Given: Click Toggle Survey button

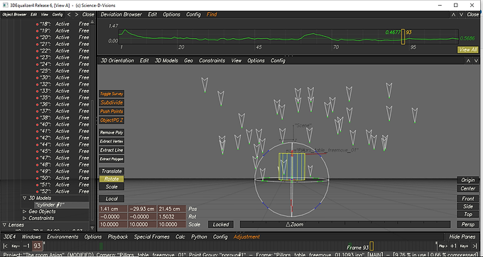Looking at the screenshot, I should (x=112, y=94).
